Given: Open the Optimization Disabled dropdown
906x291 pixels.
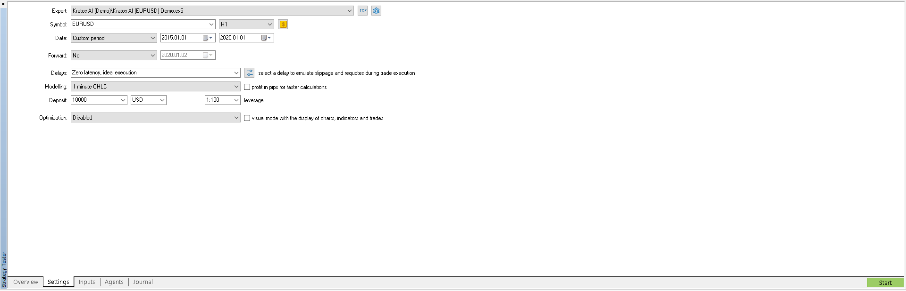Looking at the screenshot, I should point(236,118).
